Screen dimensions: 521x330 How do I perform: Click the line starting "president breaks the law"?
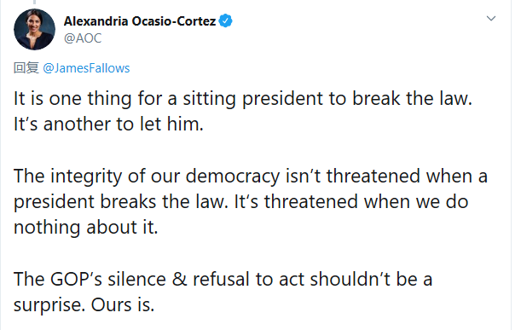(x=241, y=202)
